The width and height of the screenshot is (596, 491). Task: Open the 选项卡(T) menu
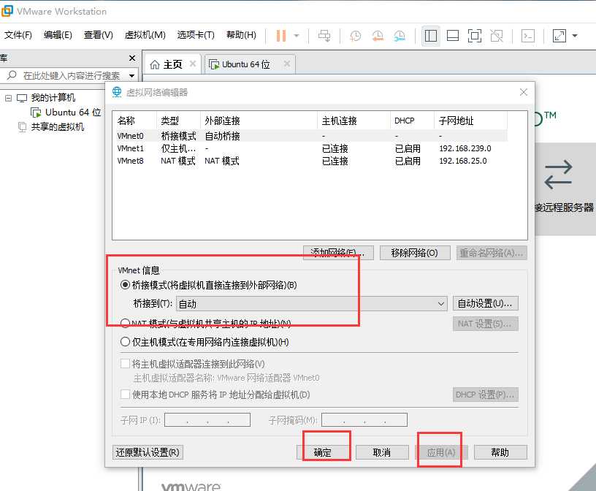pyautogui.click(x=196, y=35)
